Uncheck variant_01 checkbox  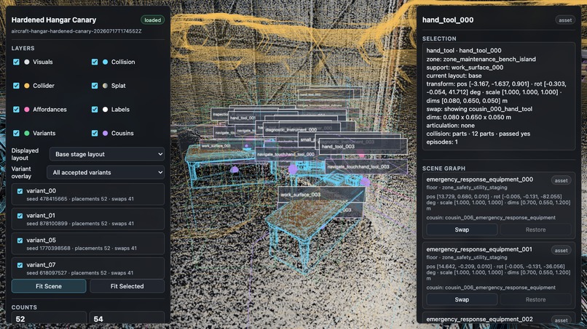click(20, 216)
